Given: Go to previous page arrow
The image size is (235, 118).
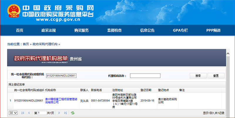Looking at the screenshot, I should tap(29, 113).
